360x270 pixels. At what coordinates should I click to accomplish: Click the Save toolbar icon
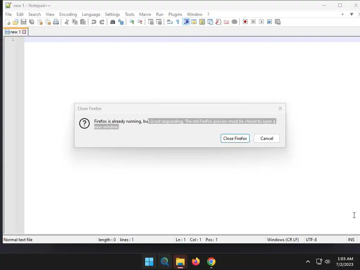(x=24, y=22)
